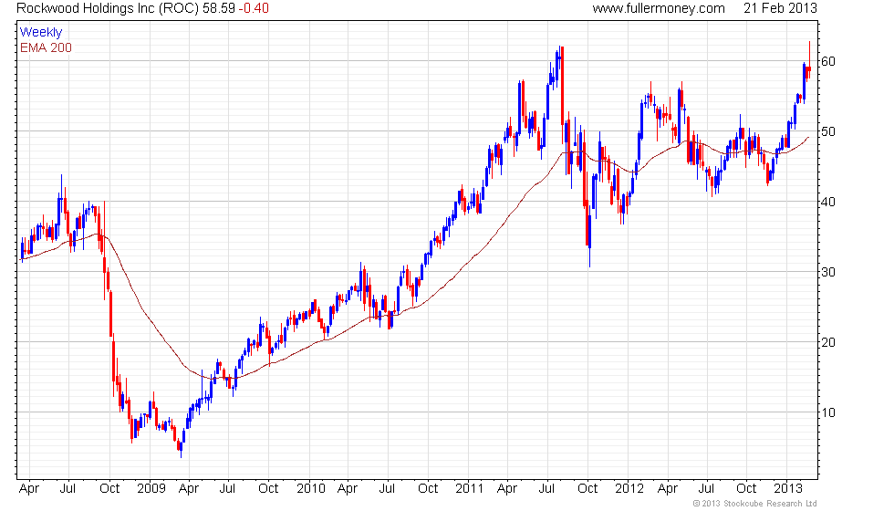Click the 58.59 last price value
This screenshot has height=511, width=894.
(x=218, y=8)
